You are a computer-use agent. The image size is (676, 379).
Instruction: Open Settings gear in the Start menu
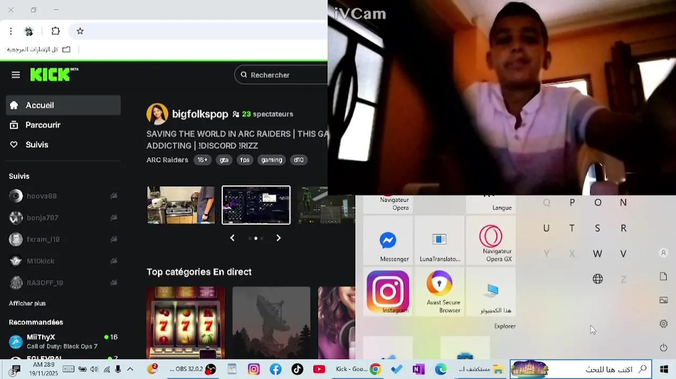coord(663,324)
